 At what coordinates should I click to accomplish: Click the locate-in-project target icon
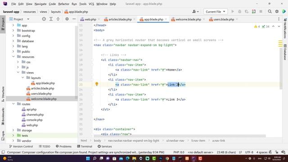click(44, 19)
